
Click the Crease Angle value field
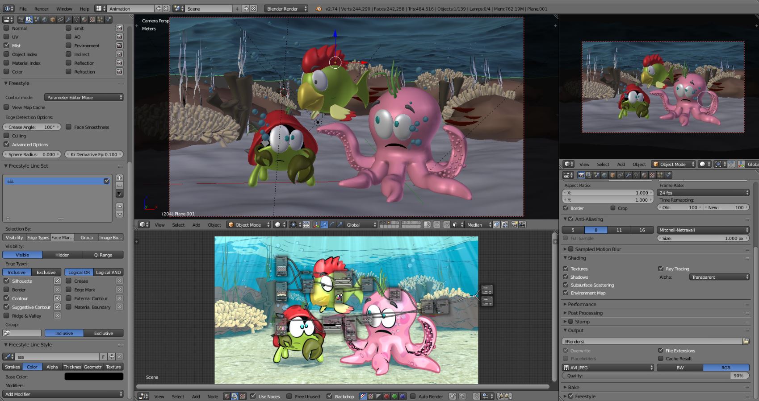click(x=31, y=127)
